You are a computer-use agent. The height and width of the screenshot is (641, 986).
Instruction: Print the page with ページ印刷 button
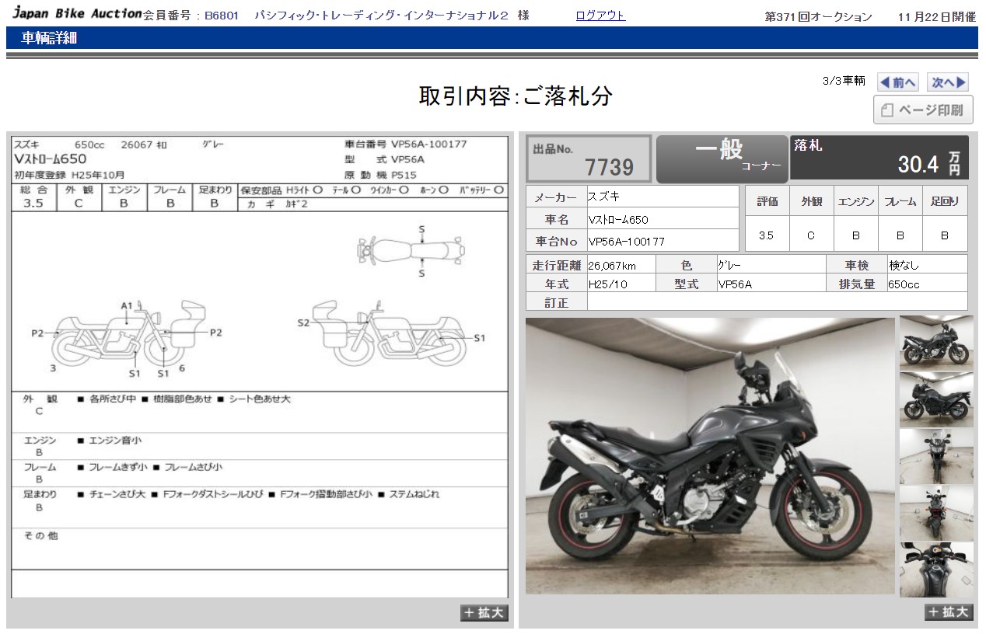[x=923, y=110]
